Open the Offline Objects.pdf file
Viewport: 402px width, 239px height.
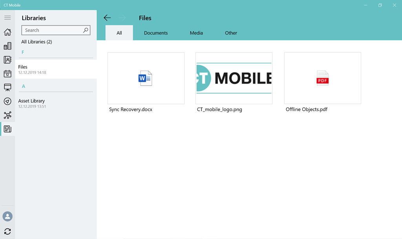pyautogui.click(x=322, y=78)
